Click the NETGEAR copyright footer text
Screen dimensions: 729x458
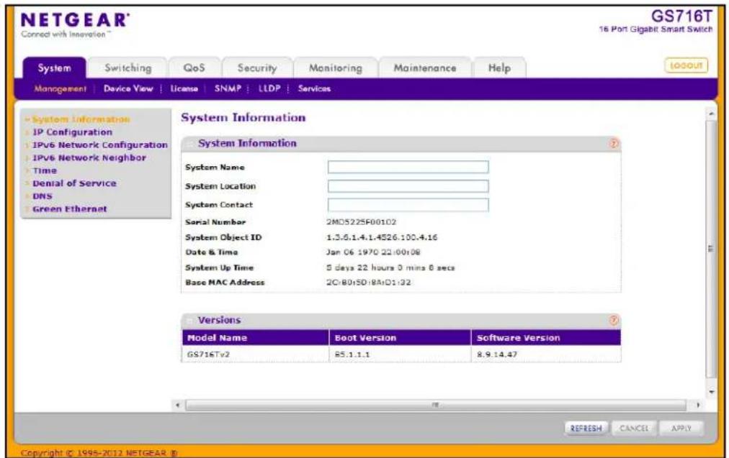coord(99,453)
